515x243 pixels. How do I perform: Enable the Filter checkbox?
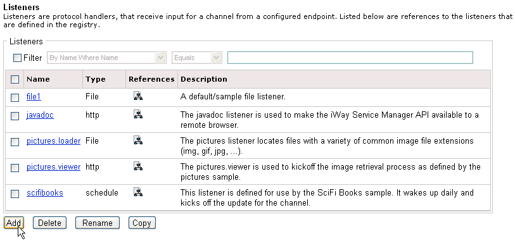(x=17, y=58)
